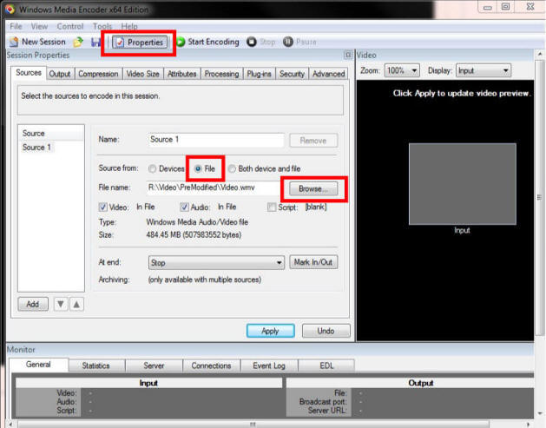Click the New Session toolbar icon
Image resolution: width=546 pixels, height=428 pixels.
tap(14, 42)
